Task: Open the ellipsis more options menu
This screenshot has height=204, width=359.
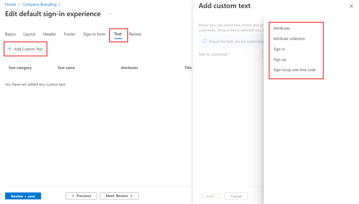Action: (x=110, y=14)
